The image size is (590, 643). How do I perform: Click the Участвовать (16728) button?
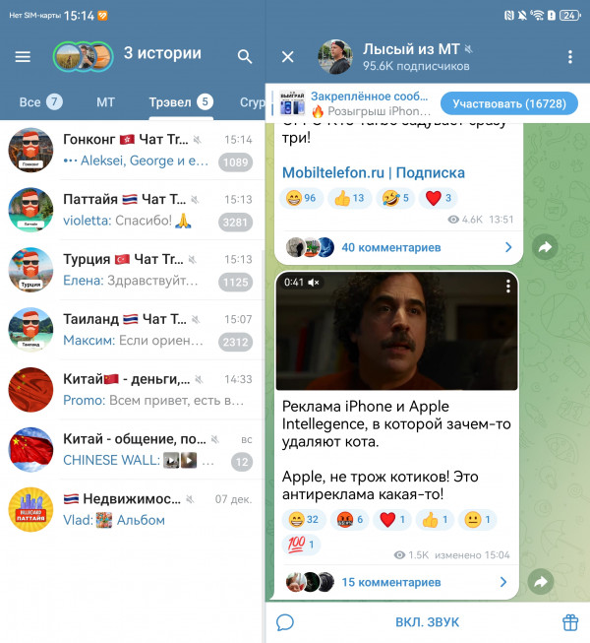509,103
